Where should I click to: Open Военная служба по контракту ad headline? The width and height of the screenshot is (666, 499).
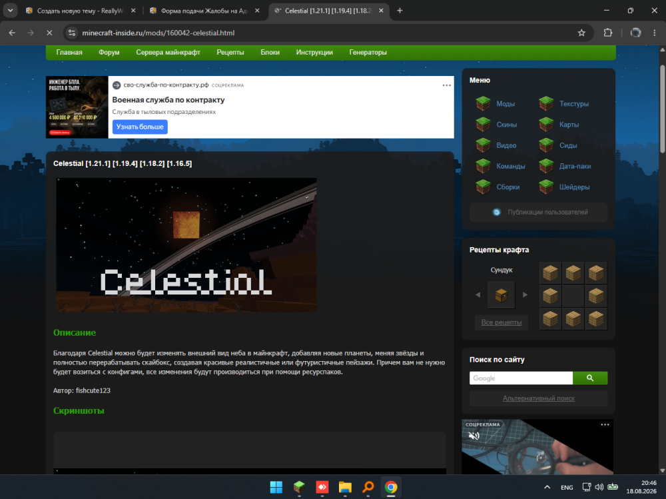click(168, 100)
